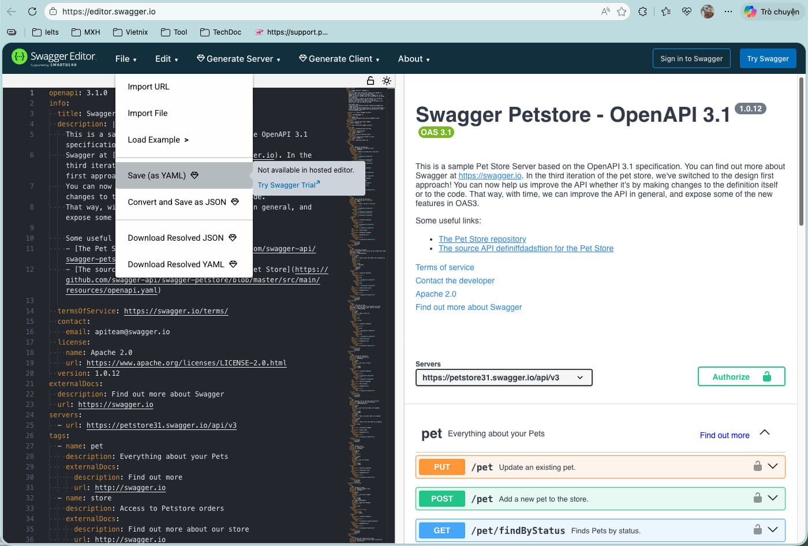
Task: Click the padlock icon on the PUT /pet row
Action: pyautogui.click(x=758, y=466)
